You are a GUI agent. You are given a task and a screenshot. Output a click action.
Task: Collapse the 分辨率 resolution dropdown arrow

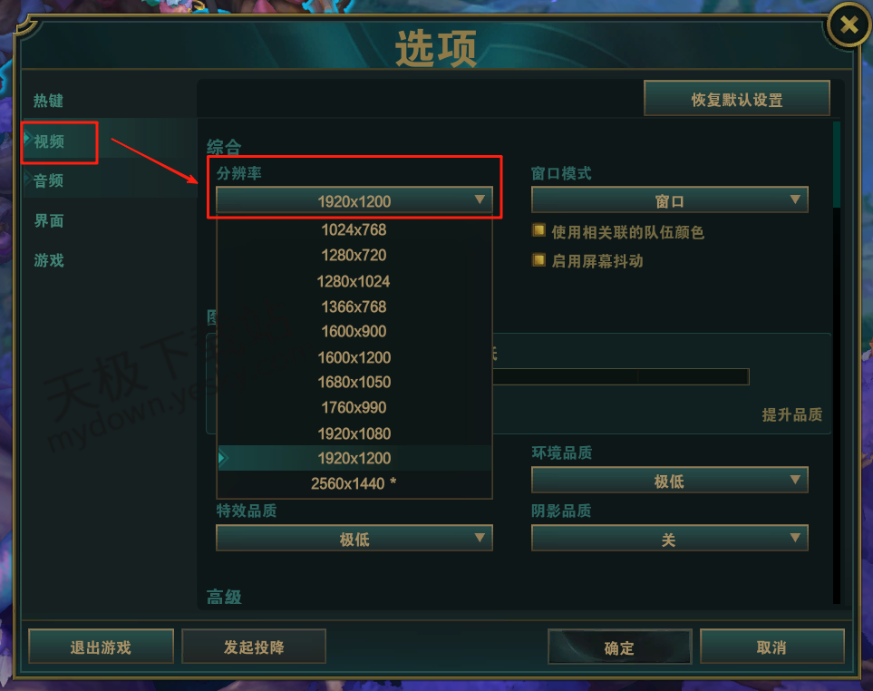click(480, 200)
